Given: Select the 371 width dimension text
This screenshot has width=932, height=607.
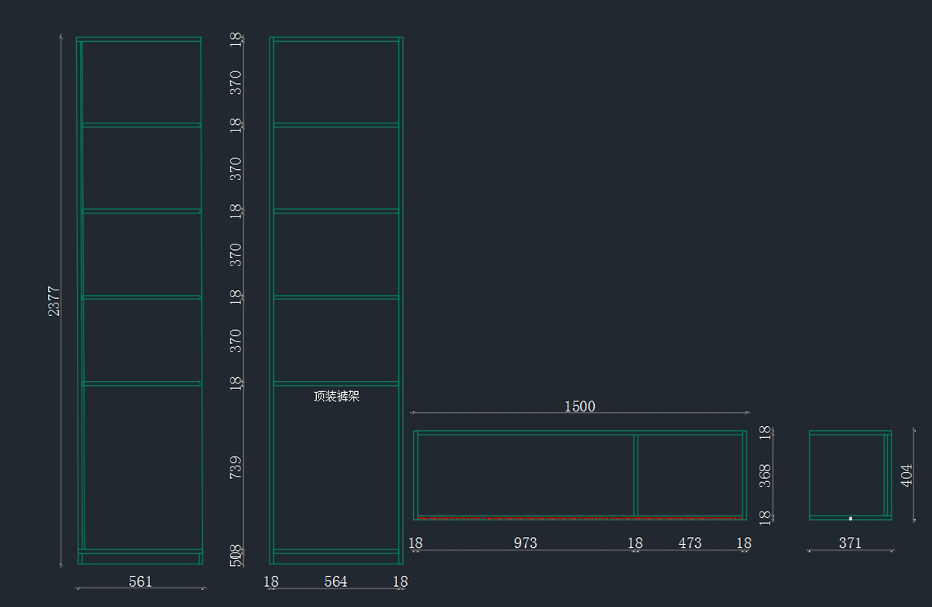Looking at the screenshot, I should pos(850,543).
